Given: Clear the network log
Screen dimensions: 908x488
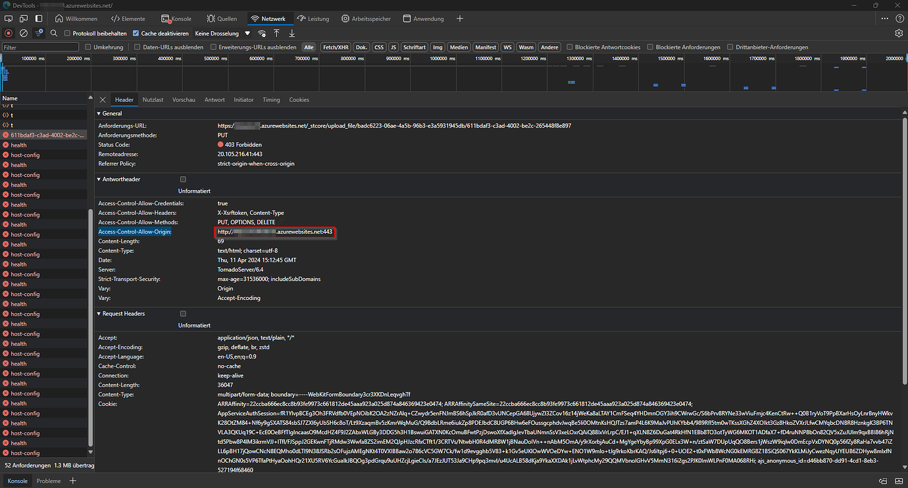Looking at the screenshot, I should [x=24, y=33].
